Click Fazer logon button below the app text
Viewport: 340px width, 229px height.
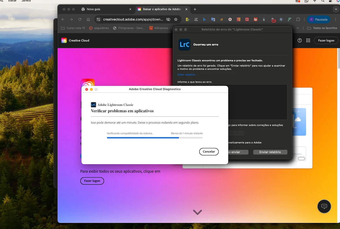point(92,181)
